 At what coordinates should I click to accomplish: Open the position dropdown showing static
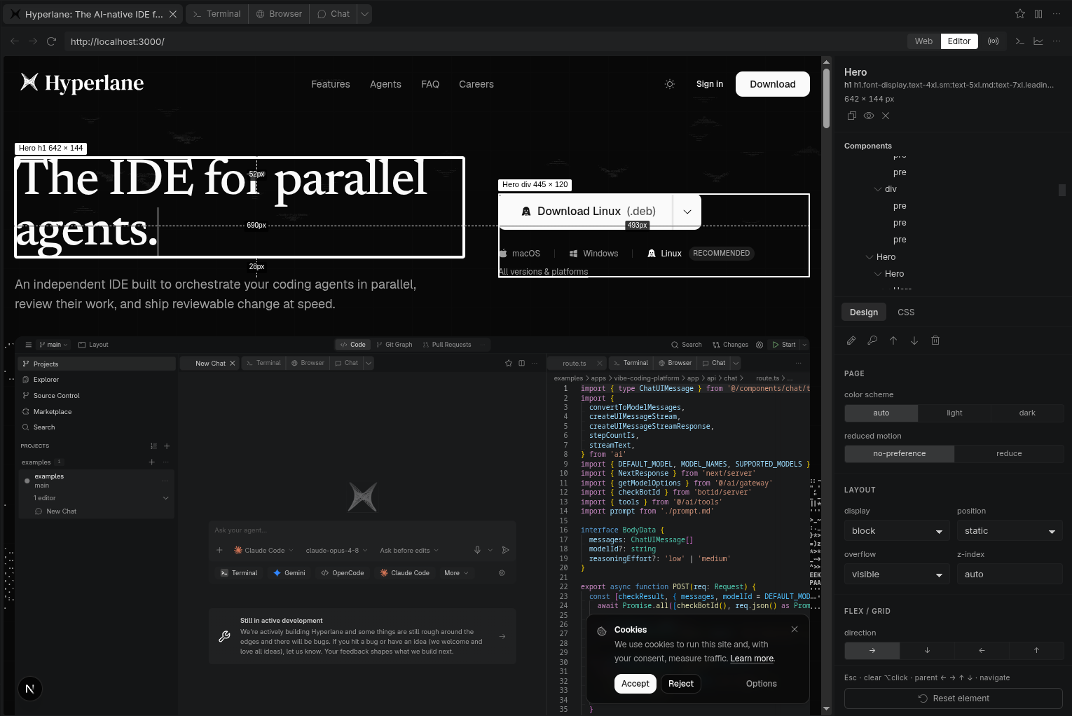[1010, 530]
